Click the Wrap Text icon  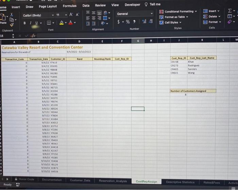pos(105,13)
